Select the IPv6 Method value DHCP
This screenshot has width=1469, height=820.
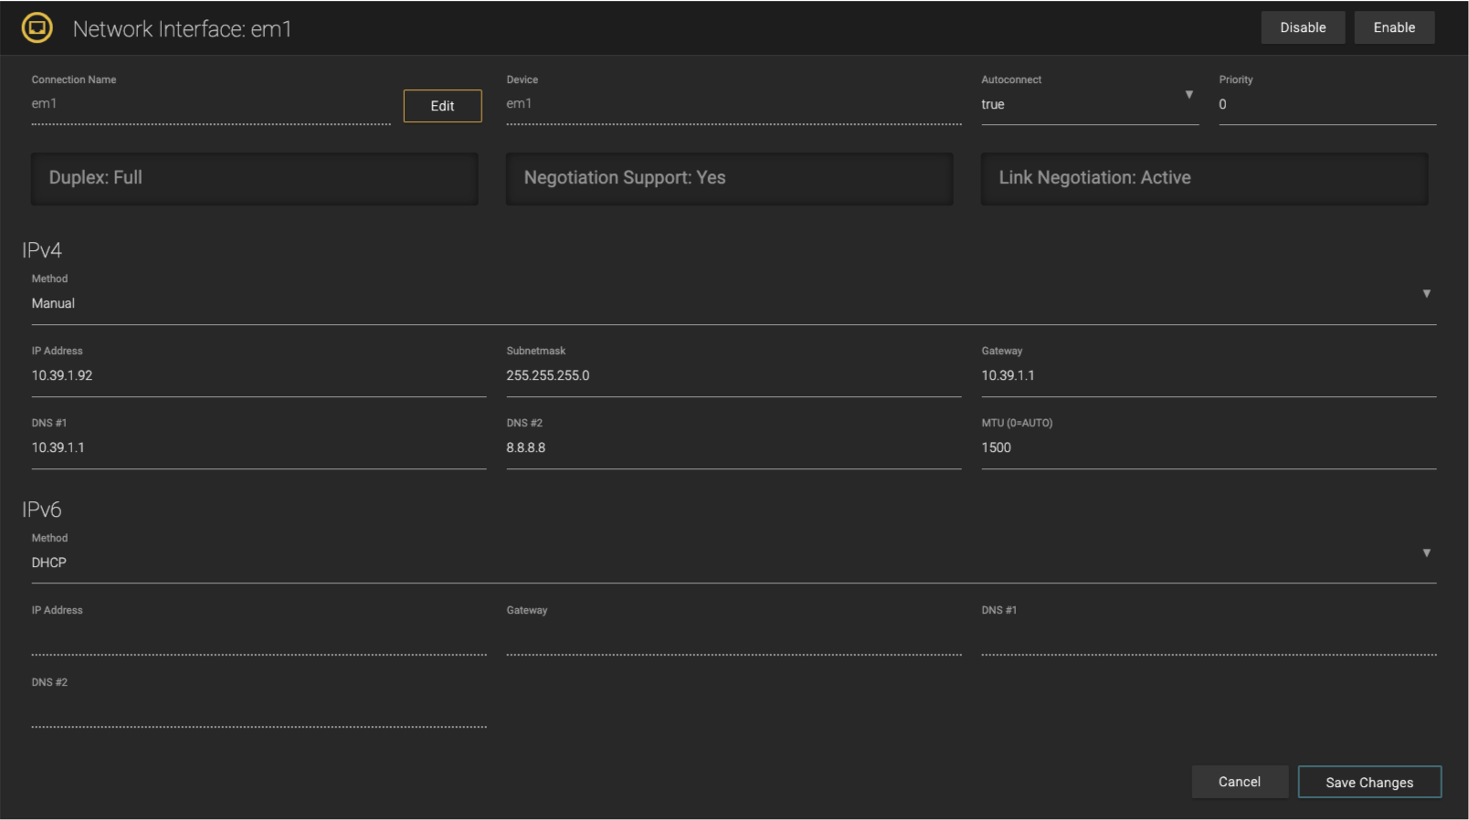49,562
